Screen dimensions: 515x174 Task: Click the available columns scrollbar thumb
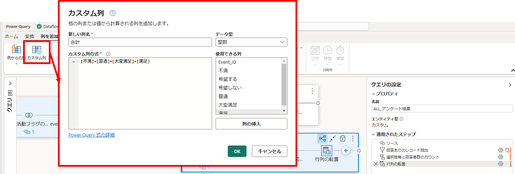(x=284, y=84)
